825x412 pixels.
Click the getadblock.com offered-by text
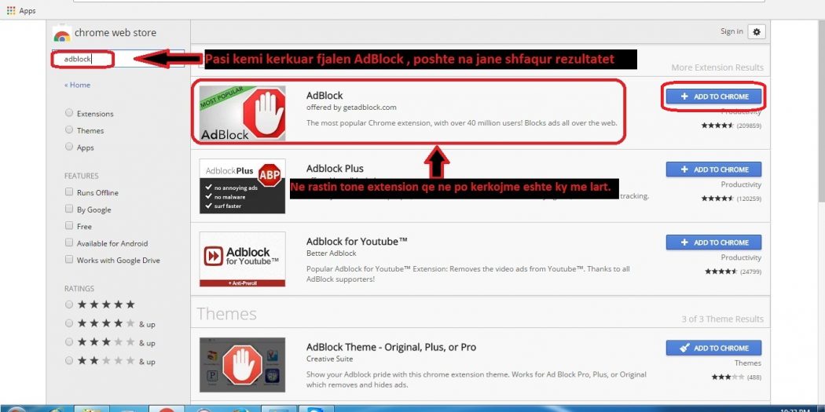(351, 108)
